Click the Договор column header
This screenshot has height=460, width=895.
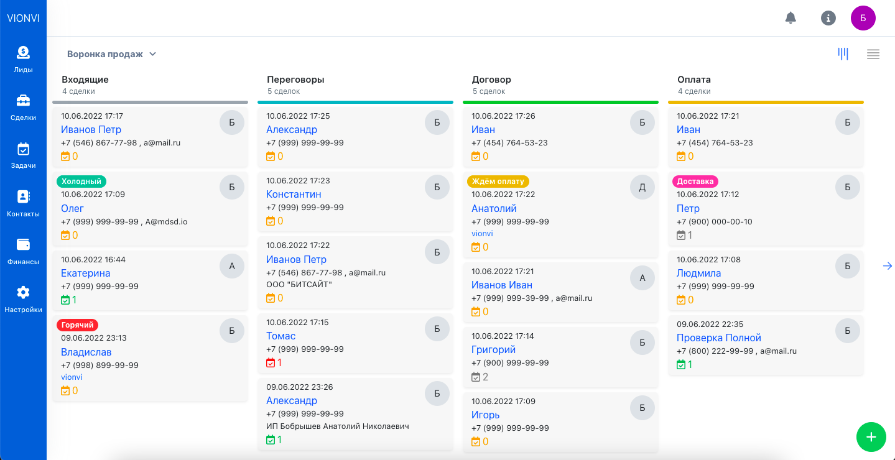tap(491, 80)
